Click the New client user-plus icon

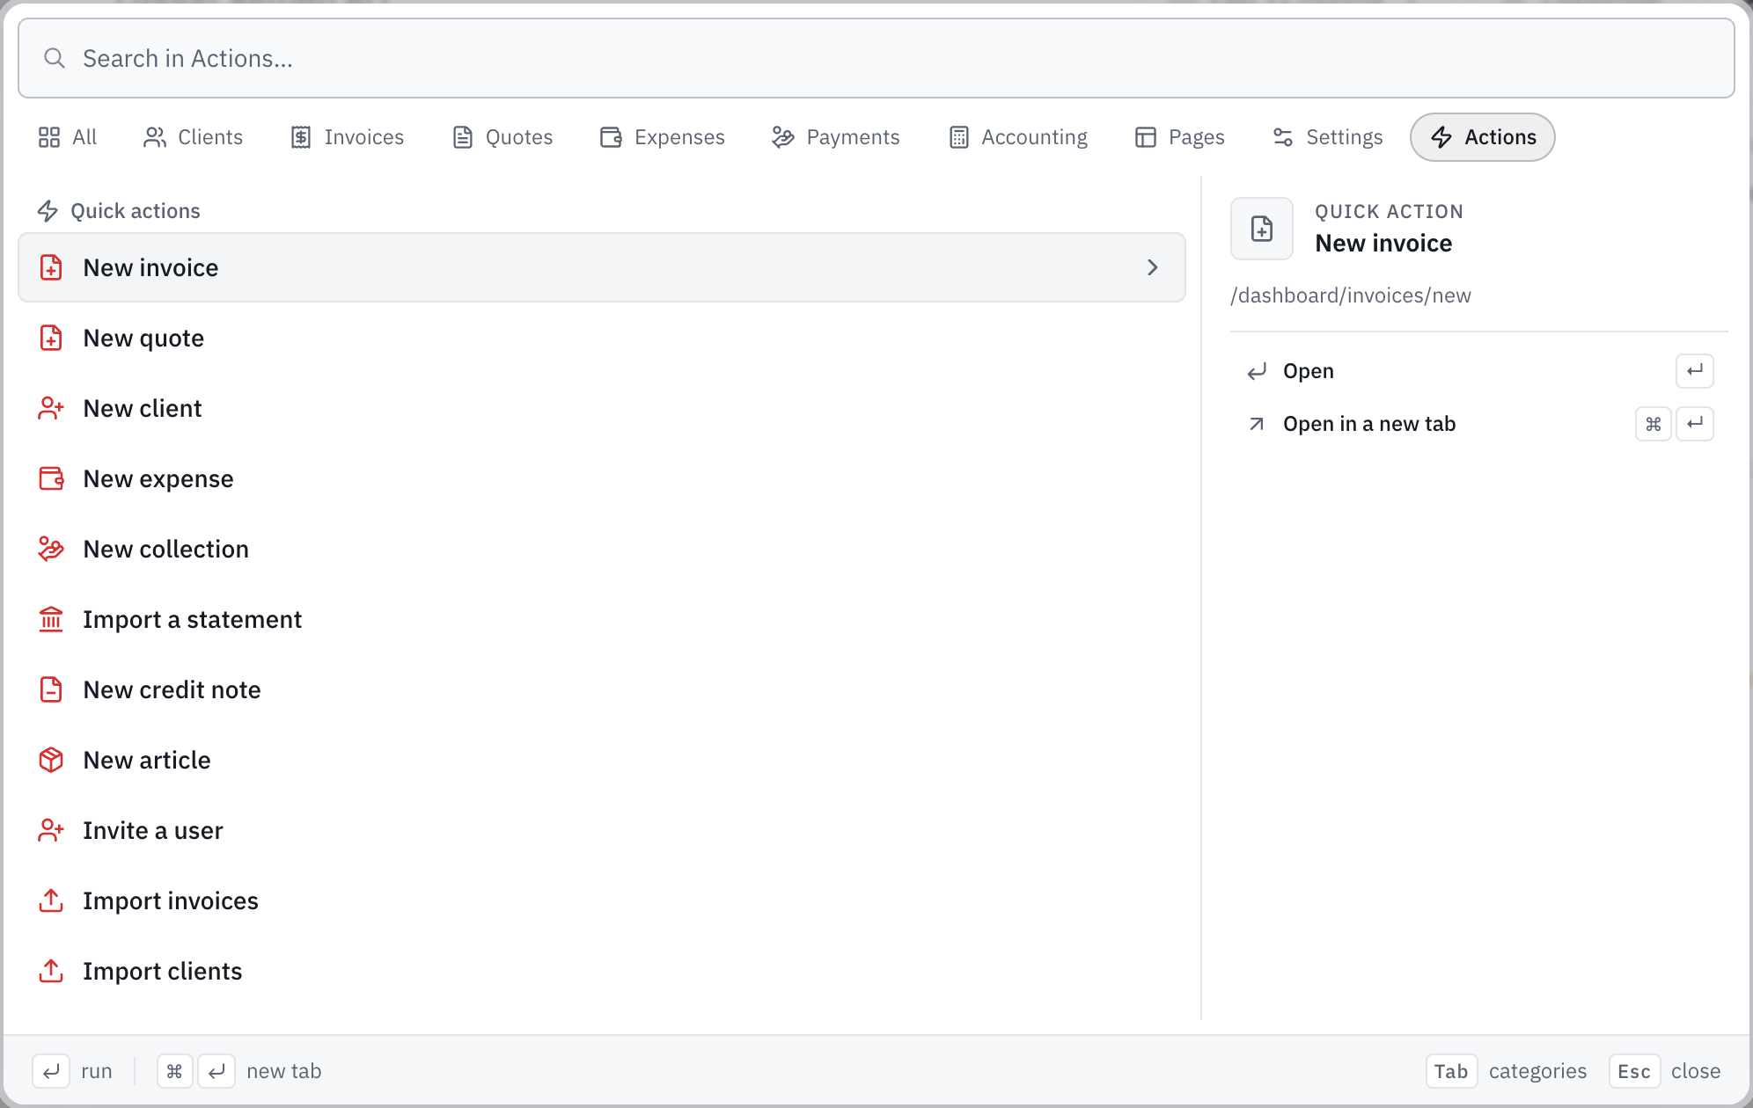coord(51,408)
